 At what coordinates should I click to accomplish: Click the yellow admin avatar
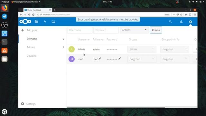pos(71,49)
